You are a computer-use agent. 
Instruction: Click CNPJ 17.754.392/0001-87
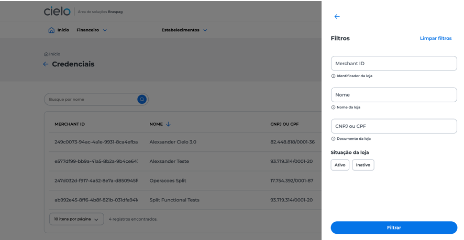(x=292, y=181)
